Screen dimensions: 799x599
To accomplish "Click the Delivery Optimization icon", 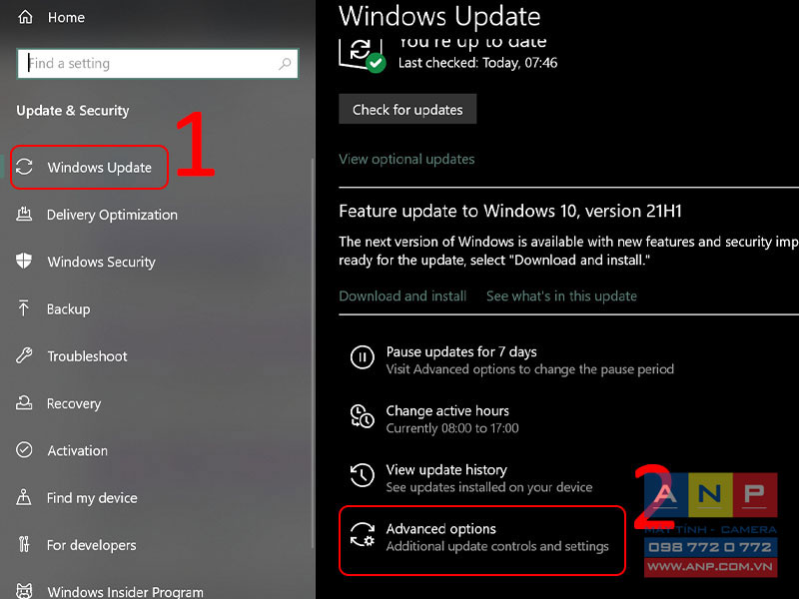I will tap(24, 215).
